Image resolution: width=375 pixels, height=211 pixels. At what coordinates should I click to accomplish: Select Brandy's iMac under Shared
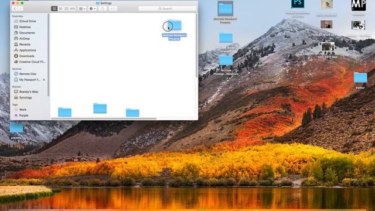point(29,91)
